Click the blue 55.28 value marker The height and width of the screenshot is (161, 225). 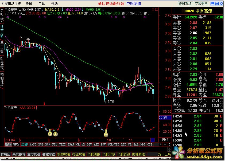point(165,117)
